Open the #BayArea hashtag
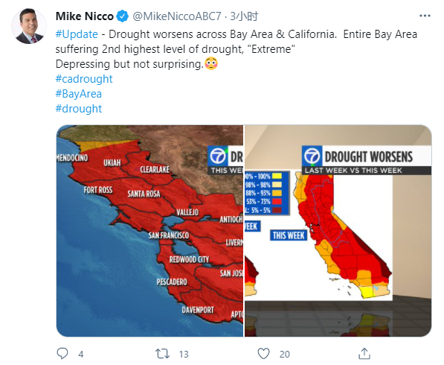 78,94
